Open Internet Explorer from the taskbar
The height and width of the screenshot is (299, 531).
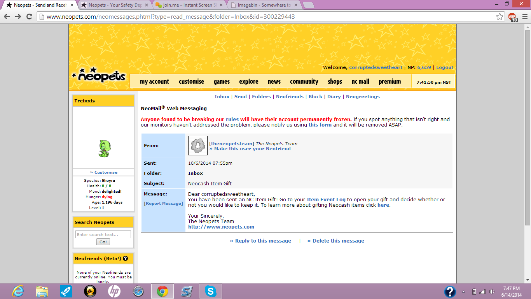click(x=18, y=291)
